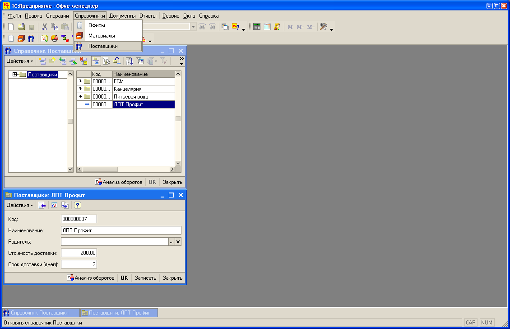Click the hammer tools settings icon

[323, 27]
